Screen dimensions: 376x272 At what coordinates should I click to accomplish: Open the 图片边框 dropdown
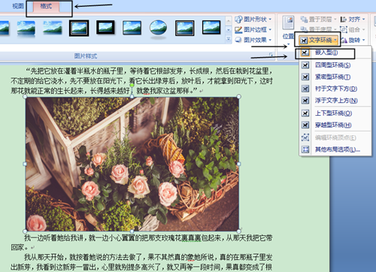point(253,29)
